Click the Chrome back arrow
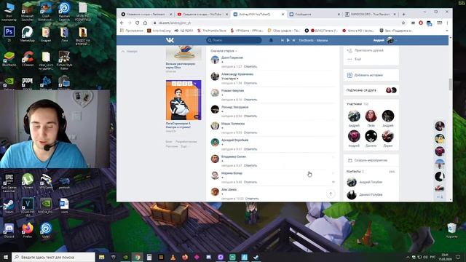 tap(122, 23)
